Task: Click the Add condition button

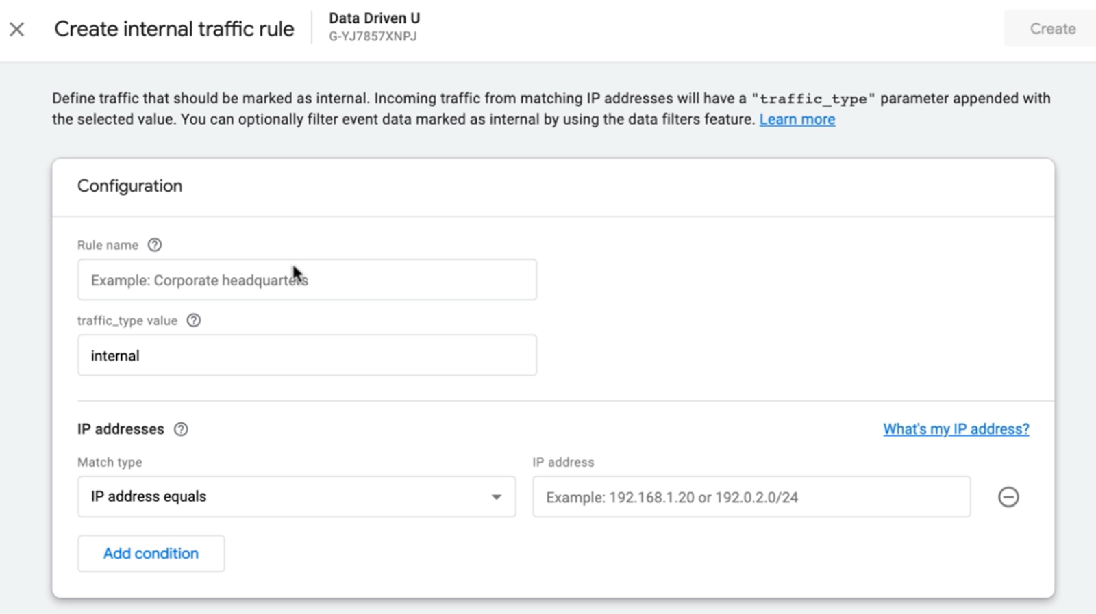Action: (x=151, y=553)
